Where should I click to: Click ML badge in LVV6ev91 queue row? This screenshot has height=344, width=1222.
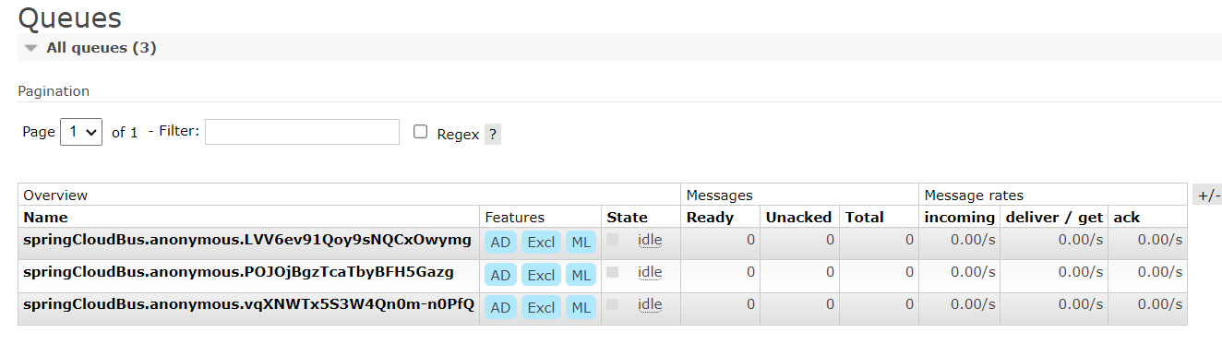[x=581, y=243]
